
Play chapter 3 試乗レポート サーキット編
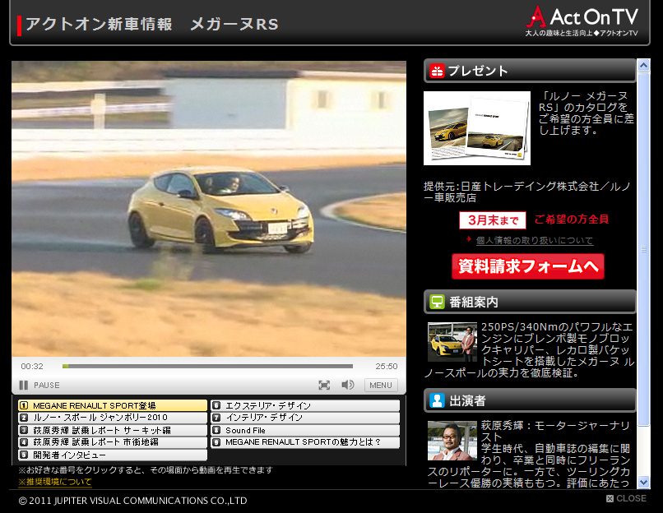113,430
